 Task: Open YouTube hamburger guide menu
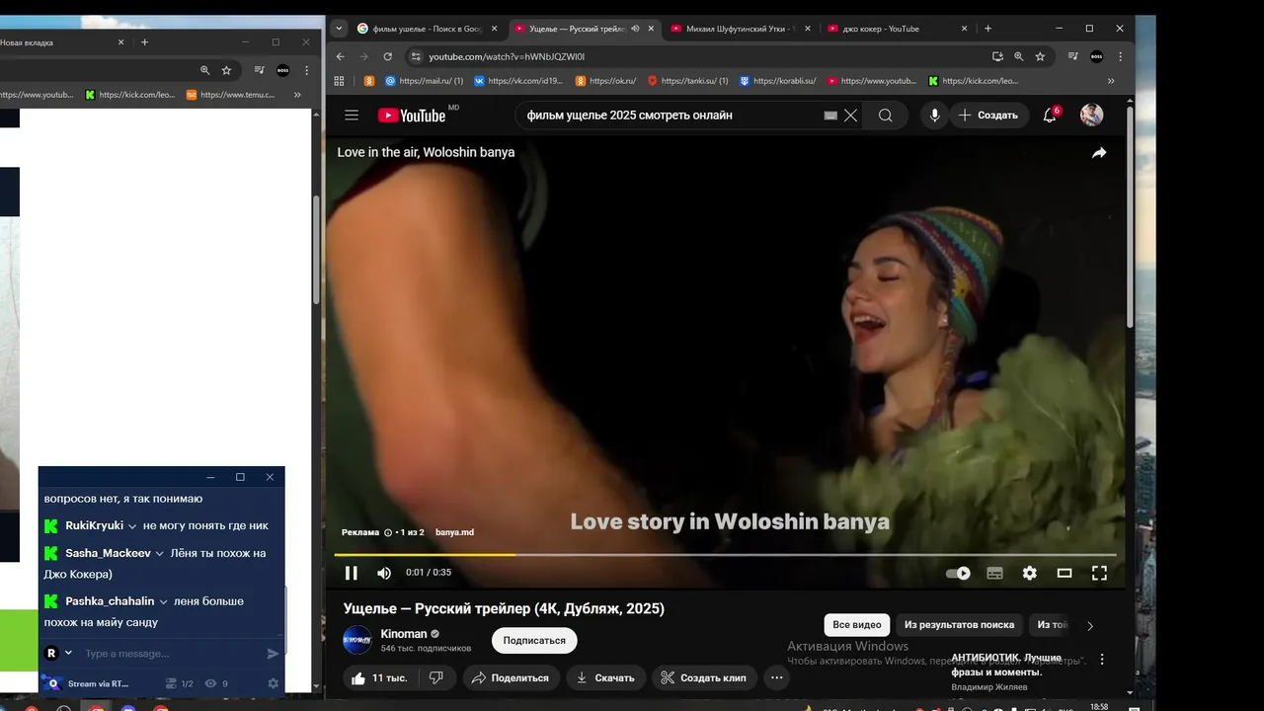[x=352, y=116]
